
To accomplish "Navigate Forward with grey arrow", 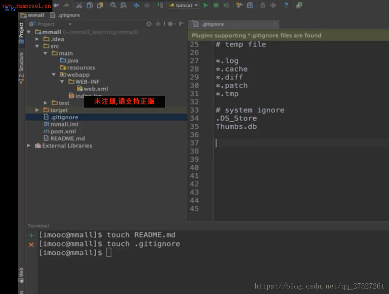I will pyautogui.click(x=147, y=5).
